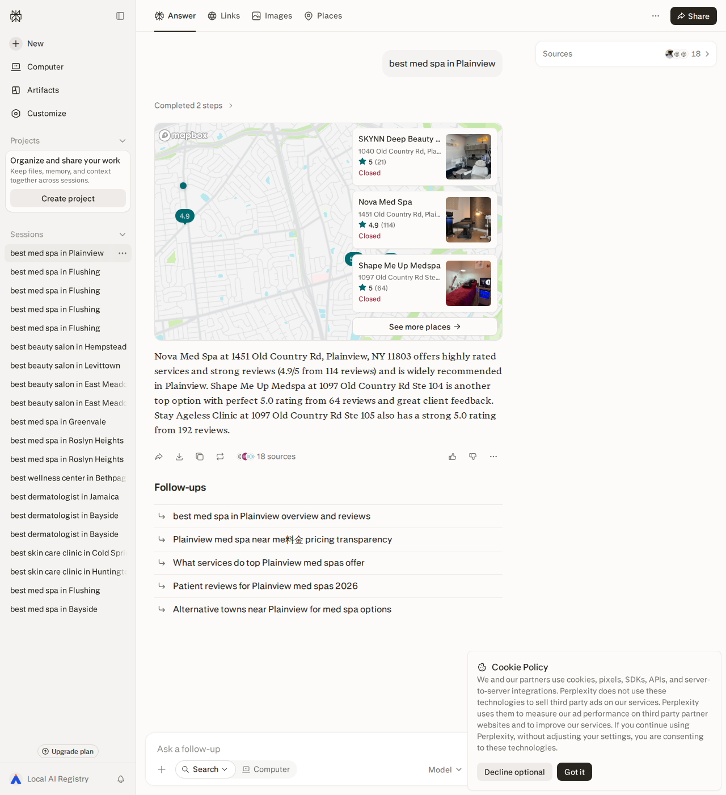Toggle Computer mode in follow-up box

click(x=266, y=769)
